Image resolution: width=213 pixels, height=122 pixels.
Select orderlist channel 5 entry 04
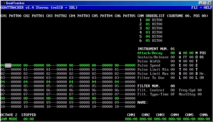[x=148, y=37]
